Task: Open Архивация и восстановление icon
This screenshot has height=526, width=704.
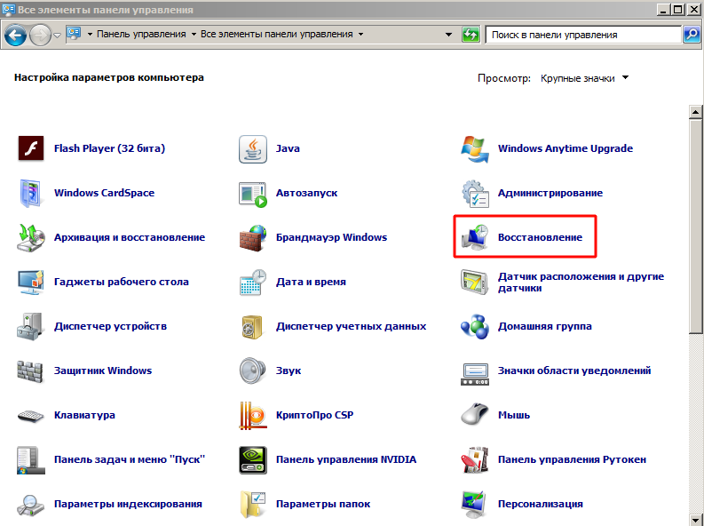Action: 30,237
